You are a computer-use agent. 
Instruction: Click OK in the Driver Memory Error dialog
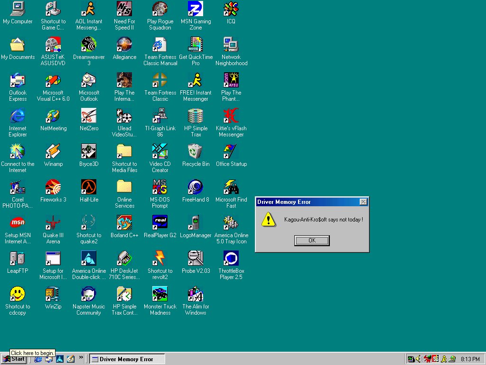312,240
